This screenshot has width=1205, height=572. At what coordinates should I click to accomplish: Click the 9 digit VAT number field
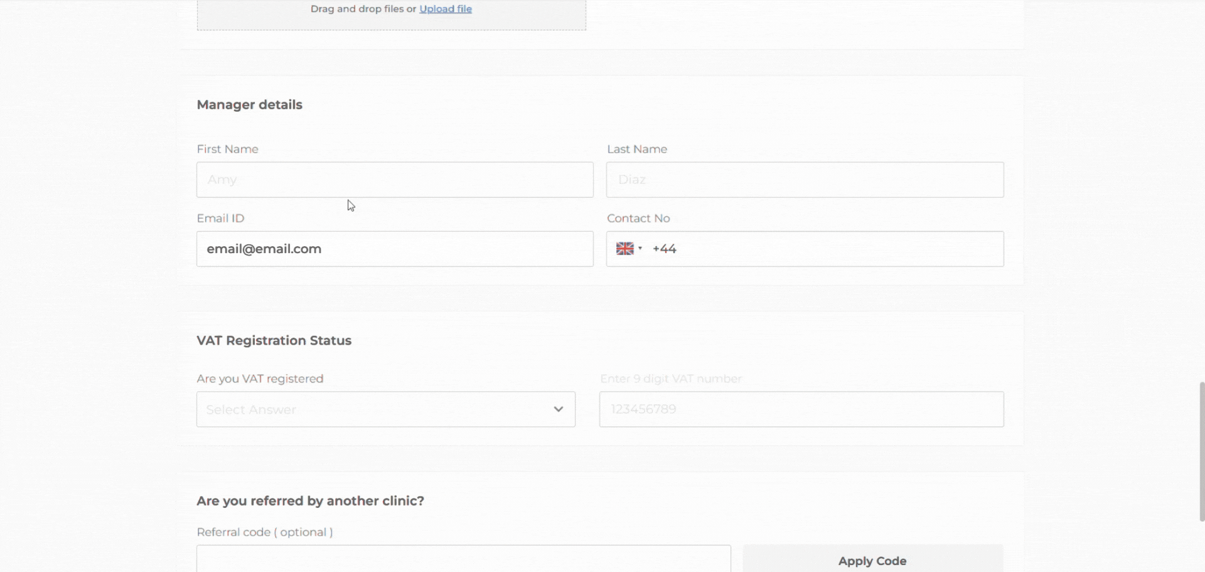pyautogui.click(x=801, y=409)
